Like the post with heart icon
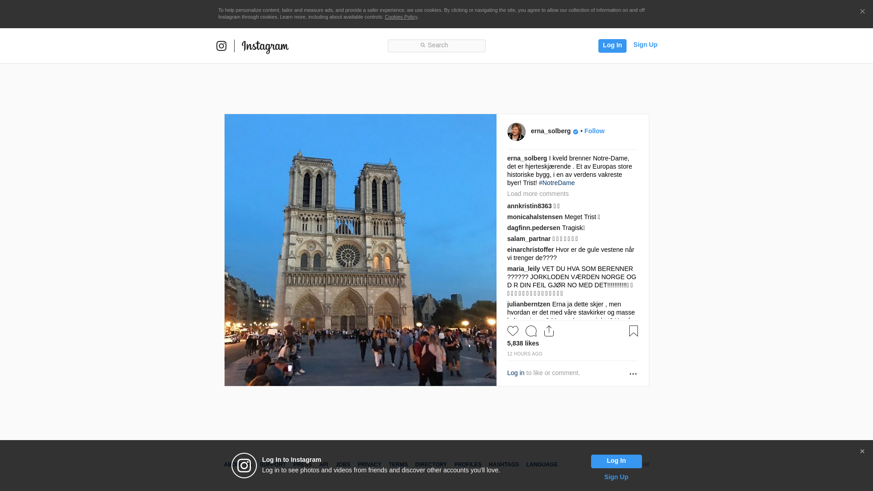 513,331
